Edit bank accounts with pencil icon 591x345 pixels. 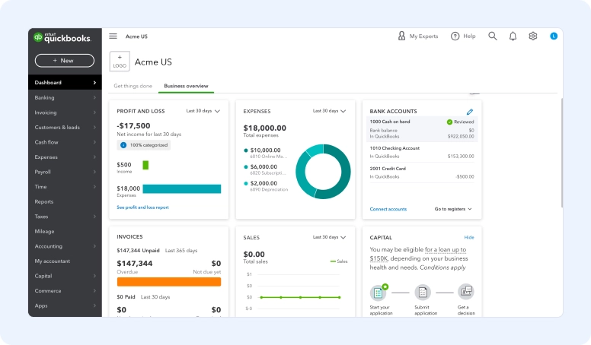470,112
